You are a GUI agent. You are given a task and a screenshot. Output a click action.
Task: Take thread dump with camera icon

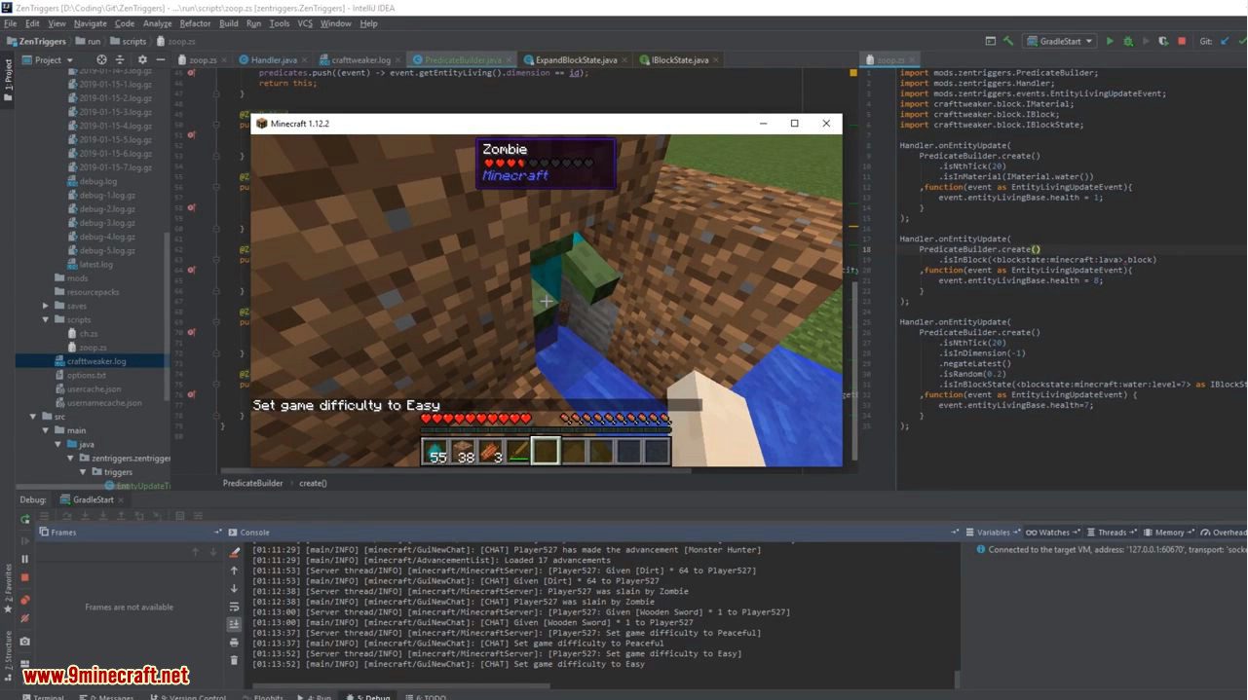[x=24, y=642]
